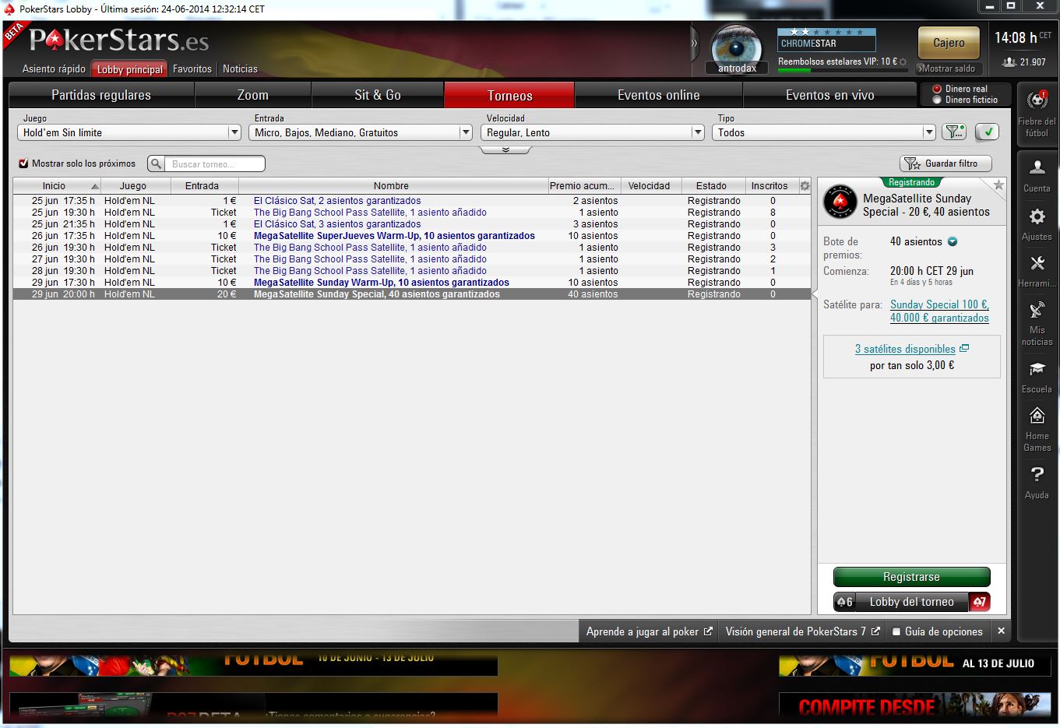This screenshot has width=1060, height=728.
Task: Open Lobby del torneo
Action: pos(911,602)
